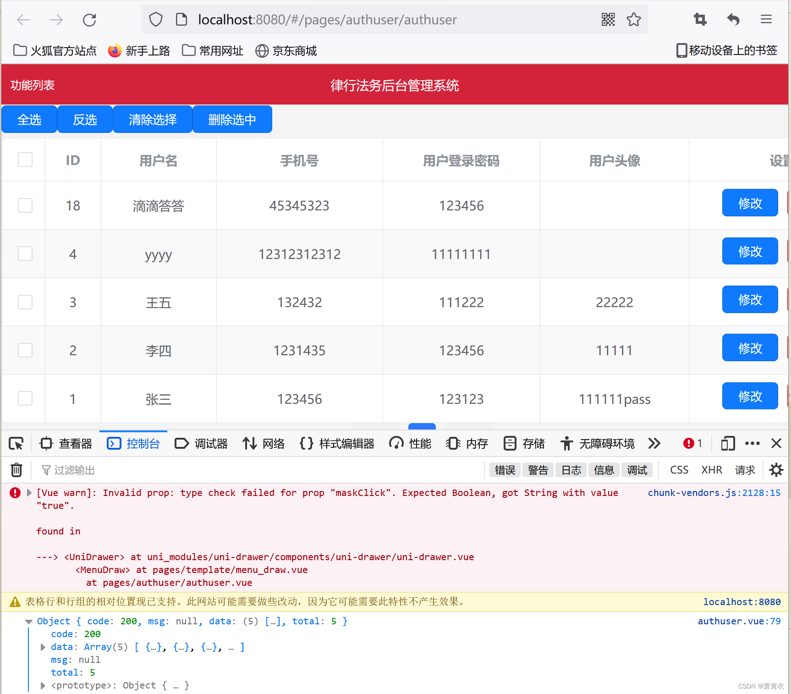Open console settings gear icon
Screen dimensions: 791x694
tap(776, 470)
